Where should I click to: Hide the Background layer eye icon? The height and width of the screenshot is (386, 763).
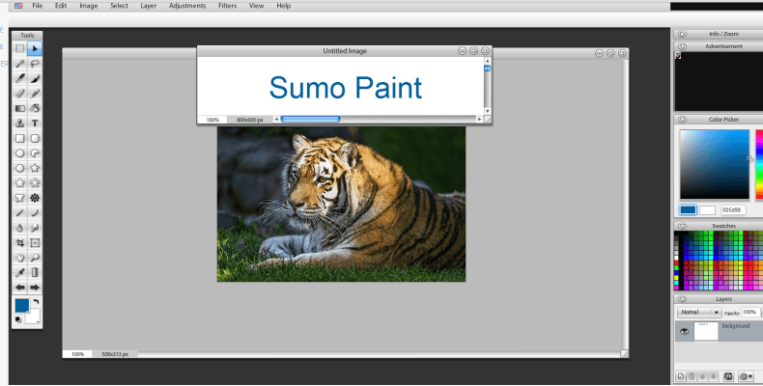click(684, 331)
